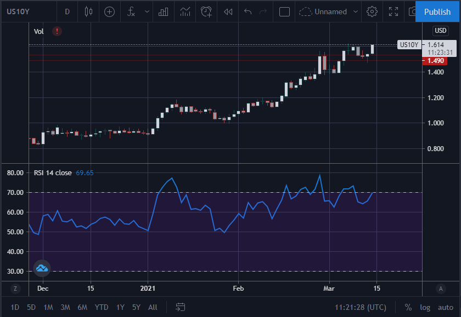
Task: Select the 5Y time range
Action: 136,307
